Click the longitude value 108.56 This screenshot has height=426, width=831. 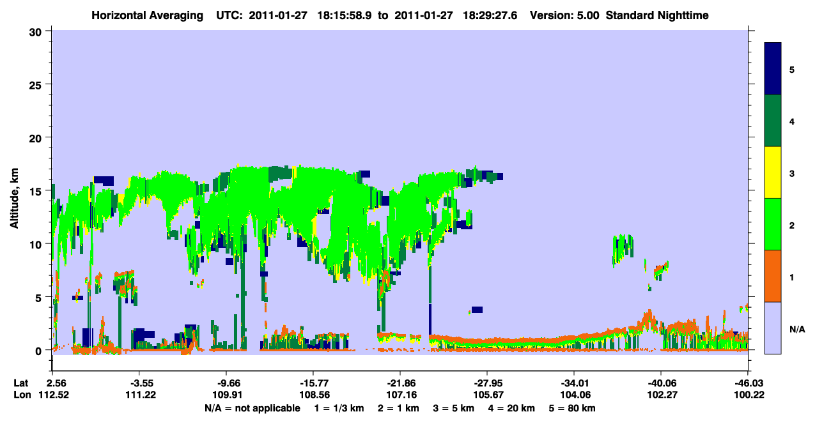tap(313, 395)
